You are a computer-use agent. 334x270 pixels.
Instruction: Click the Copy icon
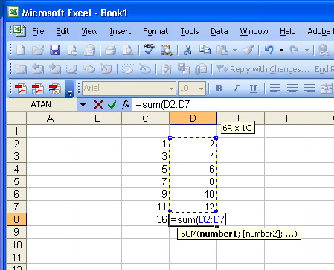coord(205,50)
